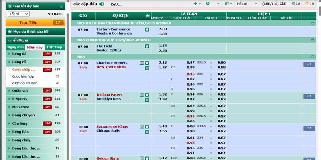Click the orange 10-second refresh icon
321x160 pixels.
(x=307, y=4)
